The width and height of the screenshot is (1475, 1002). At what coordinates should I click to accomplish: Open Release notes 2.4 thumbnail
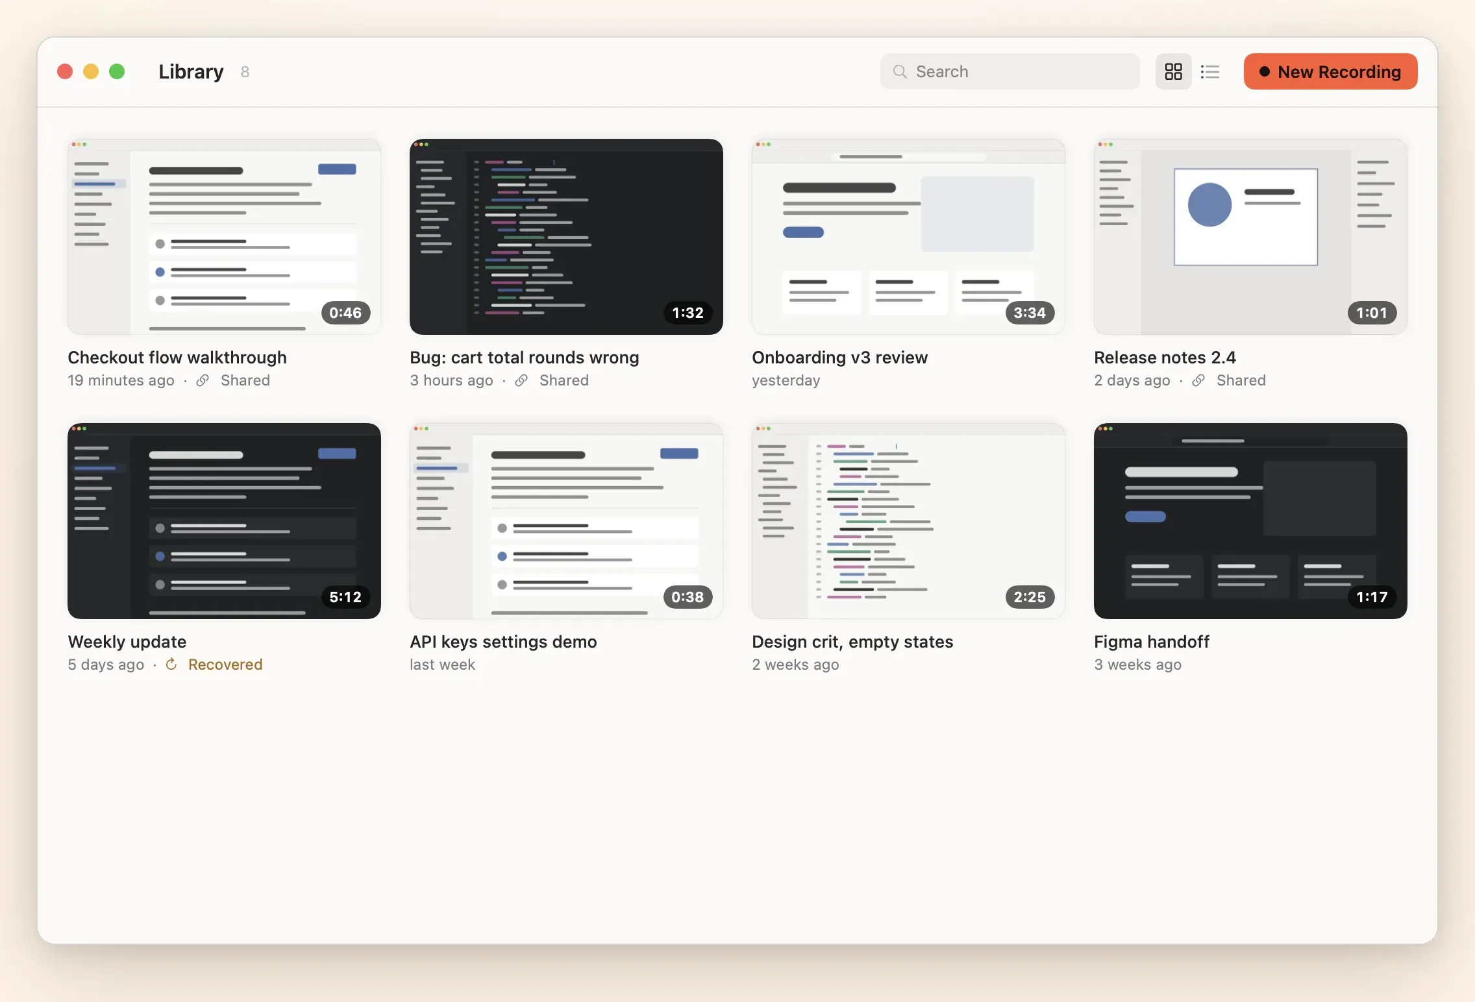point(1250,237)
